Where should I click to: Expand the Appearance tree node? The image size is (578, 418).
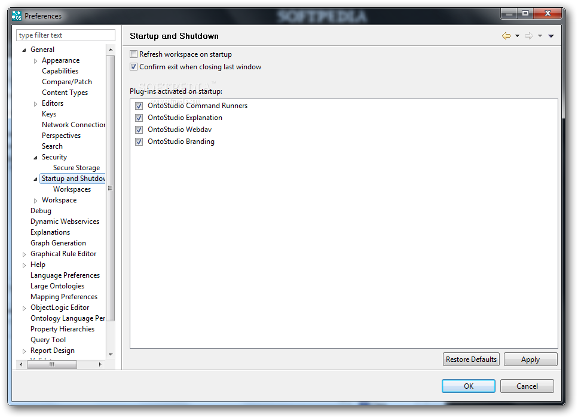(35, 61)
